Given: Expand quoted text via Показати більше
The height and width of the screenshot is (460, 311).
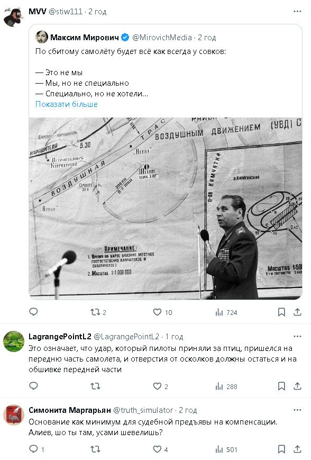Looking at the screenshot, I should click(67, 104).
